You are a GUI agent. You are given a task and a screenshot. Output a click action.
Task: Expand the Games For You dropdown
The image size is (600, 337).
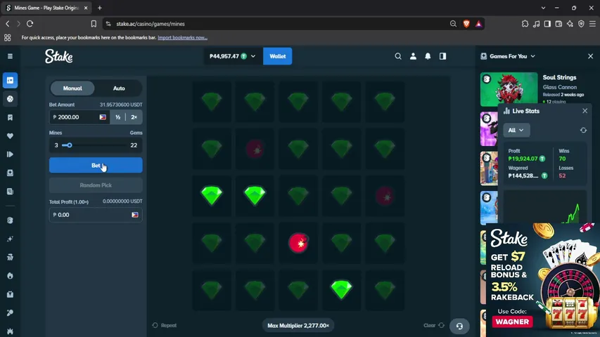pyautogui.click(x=532, y=56)
